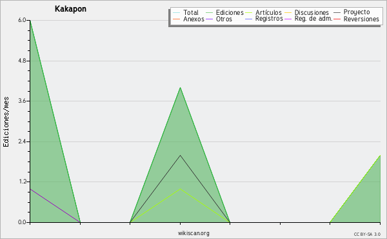This screenshot has height=239, width=387.
Task: Select the Anexos legend entry
Action: (x=193, y=19)
